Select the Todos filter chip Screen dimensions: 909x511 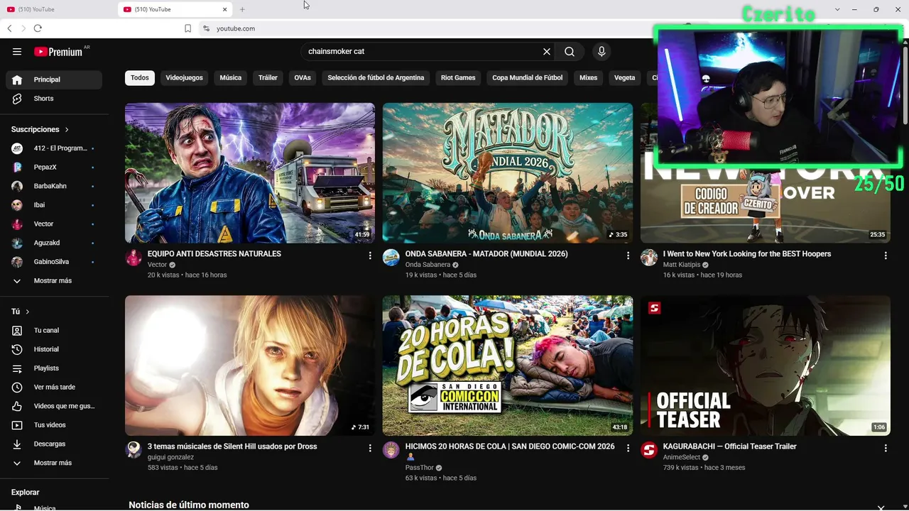click(140, 77)
